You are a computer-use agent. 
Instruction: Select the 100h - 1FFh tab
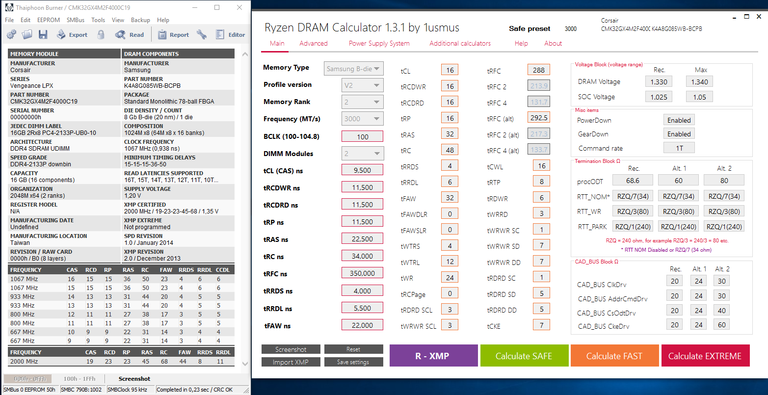tap(79, 379)
